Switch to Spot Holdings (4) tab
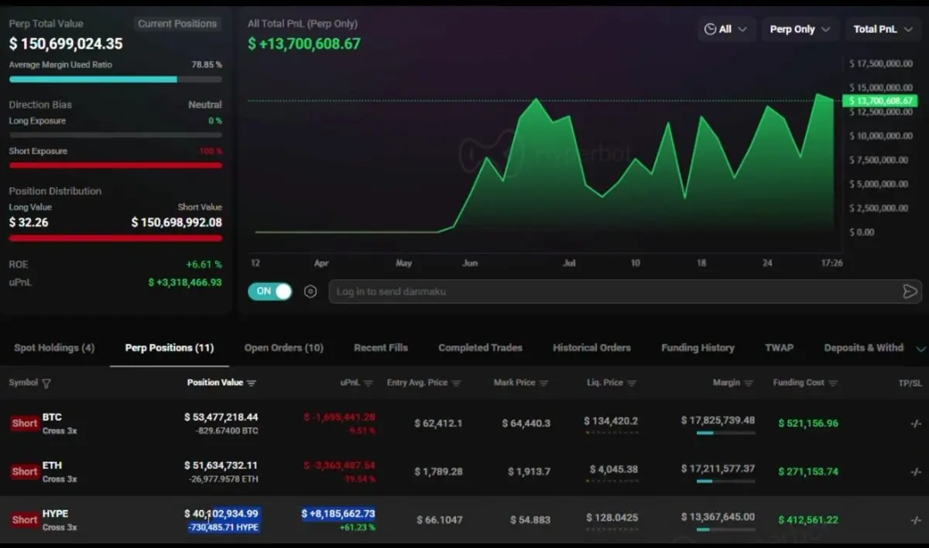The width and height of the screenshot is (929, 548). (x=54, y=348)
